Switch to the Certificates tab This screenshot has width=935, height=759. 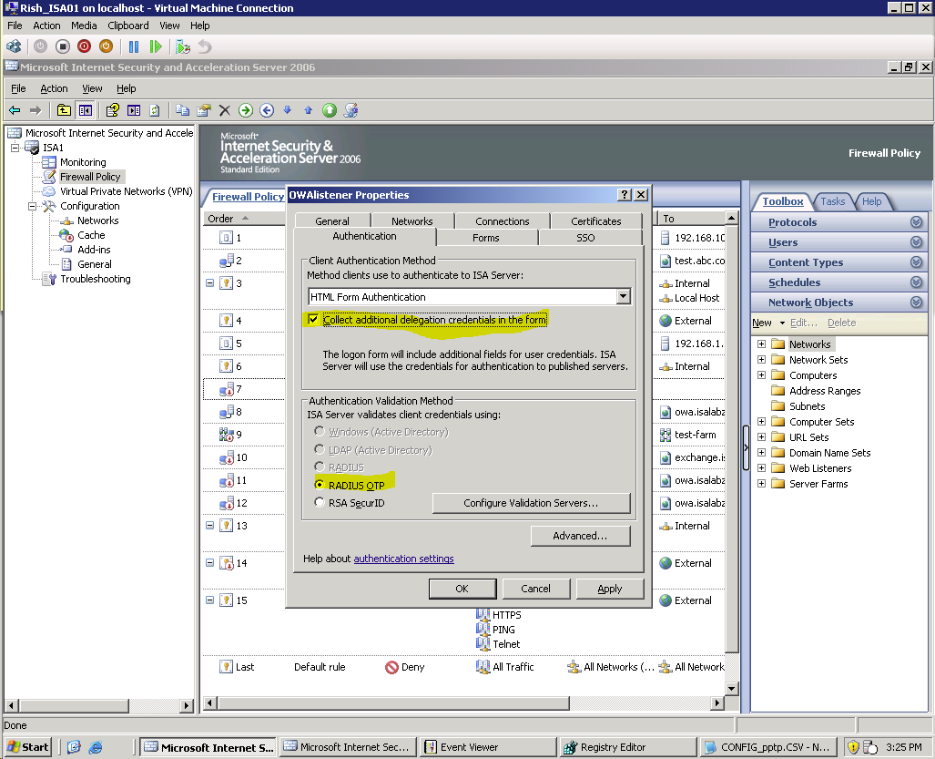595,221
